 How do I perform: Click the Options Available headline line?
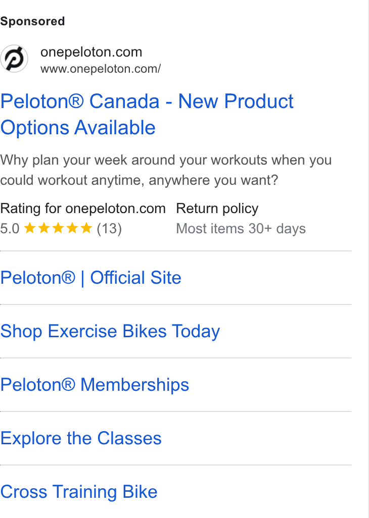tap(78, 128)
